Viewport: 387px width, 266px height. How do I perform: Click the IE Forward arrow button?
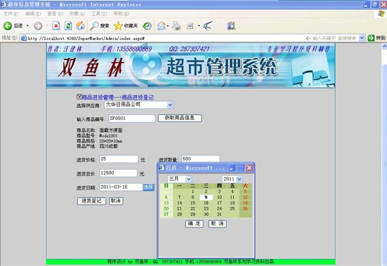tap(38, 25)
